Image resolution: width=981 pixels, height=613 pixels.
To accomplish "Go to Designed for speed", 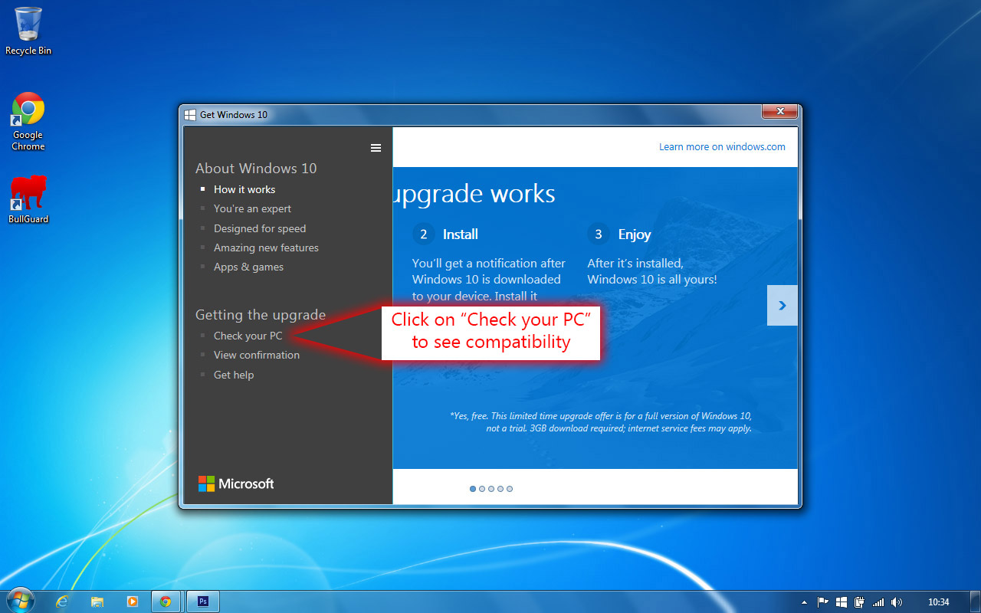I will (x=260, y=228).
